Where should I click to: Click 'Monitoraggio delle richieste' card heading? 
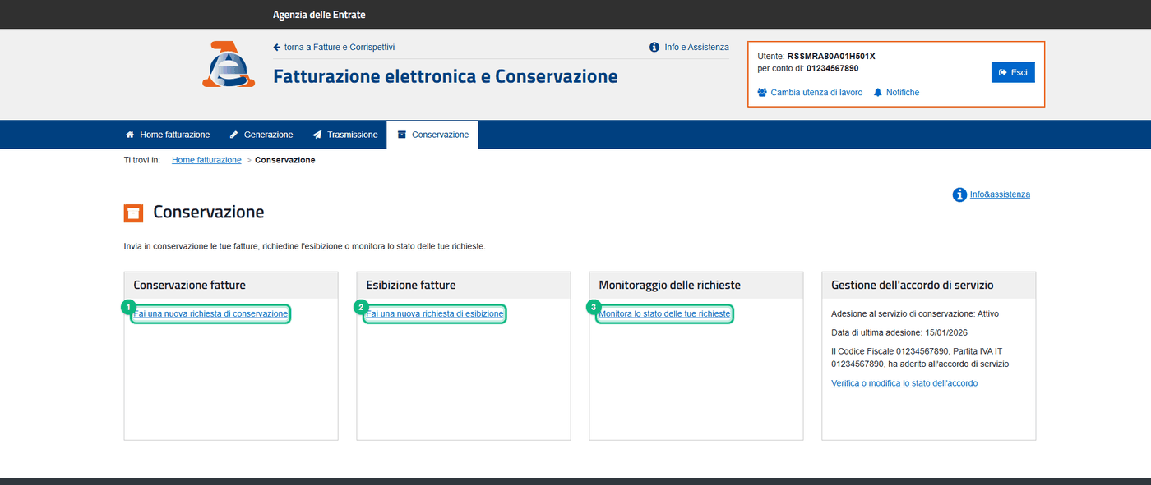(670, 285)
